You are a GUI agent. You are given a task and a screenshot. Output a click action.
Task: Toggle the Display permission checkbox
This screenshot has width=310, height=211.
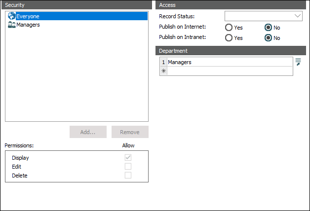pyautogui.click(x=128, y=158)
